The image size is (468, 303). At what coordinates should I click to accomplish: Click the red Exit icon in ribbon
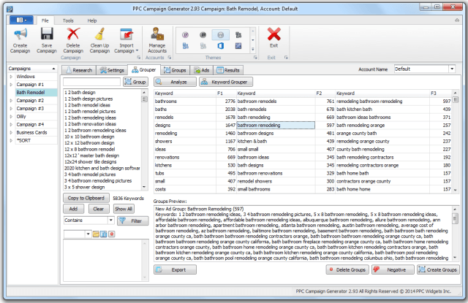273,35
